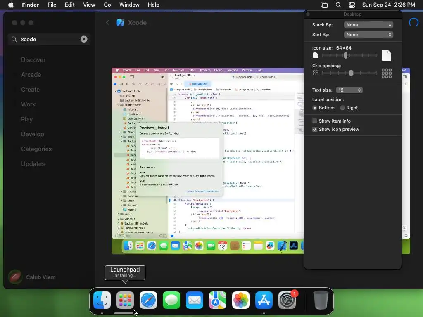
Task: Open the Text size dropdown
Action: pyautogui.click(x=349, y=90)
